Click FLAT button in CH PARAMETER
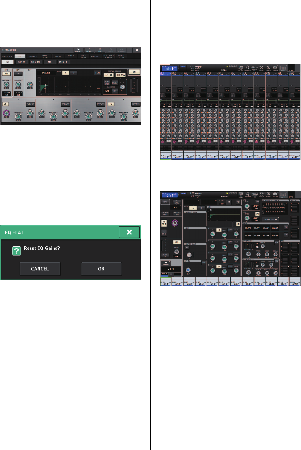 (x=97, y=73)
